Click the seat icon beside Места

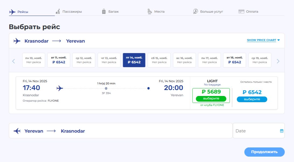150,12
